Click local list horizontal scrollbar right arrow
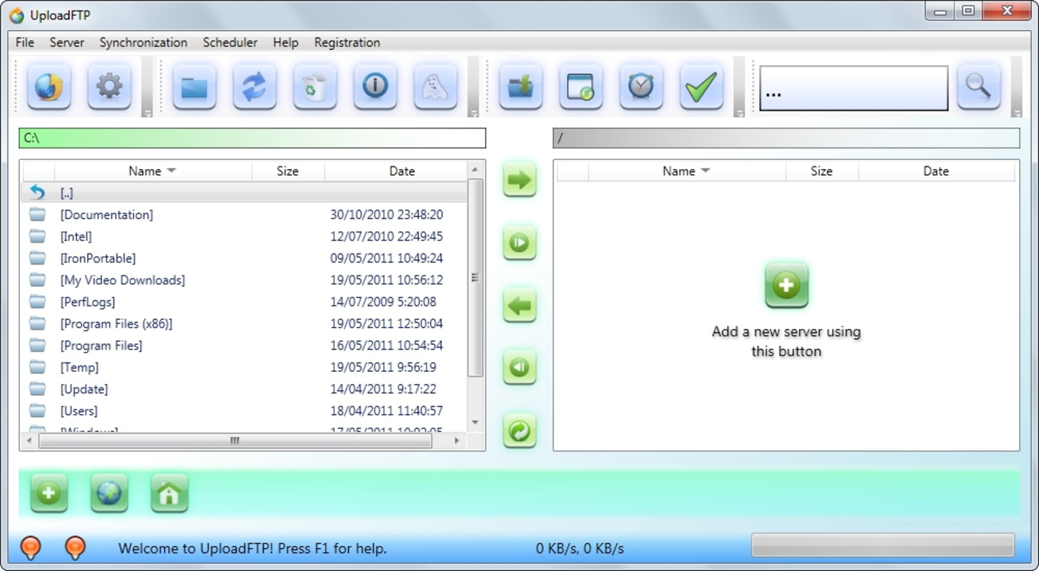1039x571 pixels. tap(457, 441)
